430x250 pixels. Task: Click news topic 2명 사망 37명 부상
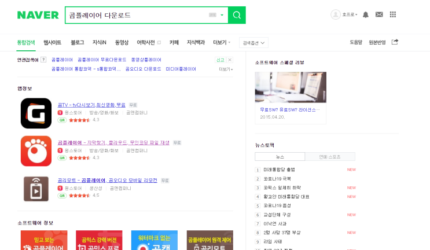pyautogui.click(x=282, y=233)
